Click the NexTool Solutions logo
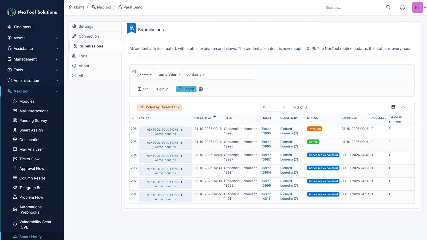Screen dimensions: 427x240 pyautogui.click(x=32, y=12)
